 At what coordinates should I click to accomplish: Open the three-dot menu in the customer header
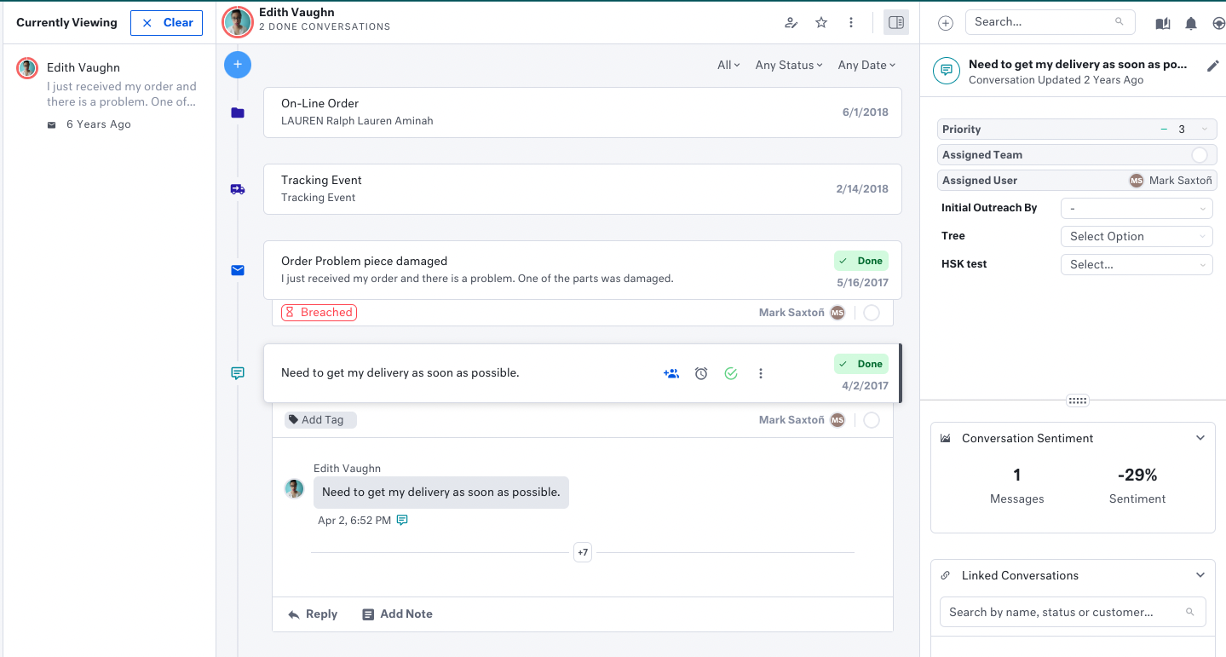click(x=851, y=22)
